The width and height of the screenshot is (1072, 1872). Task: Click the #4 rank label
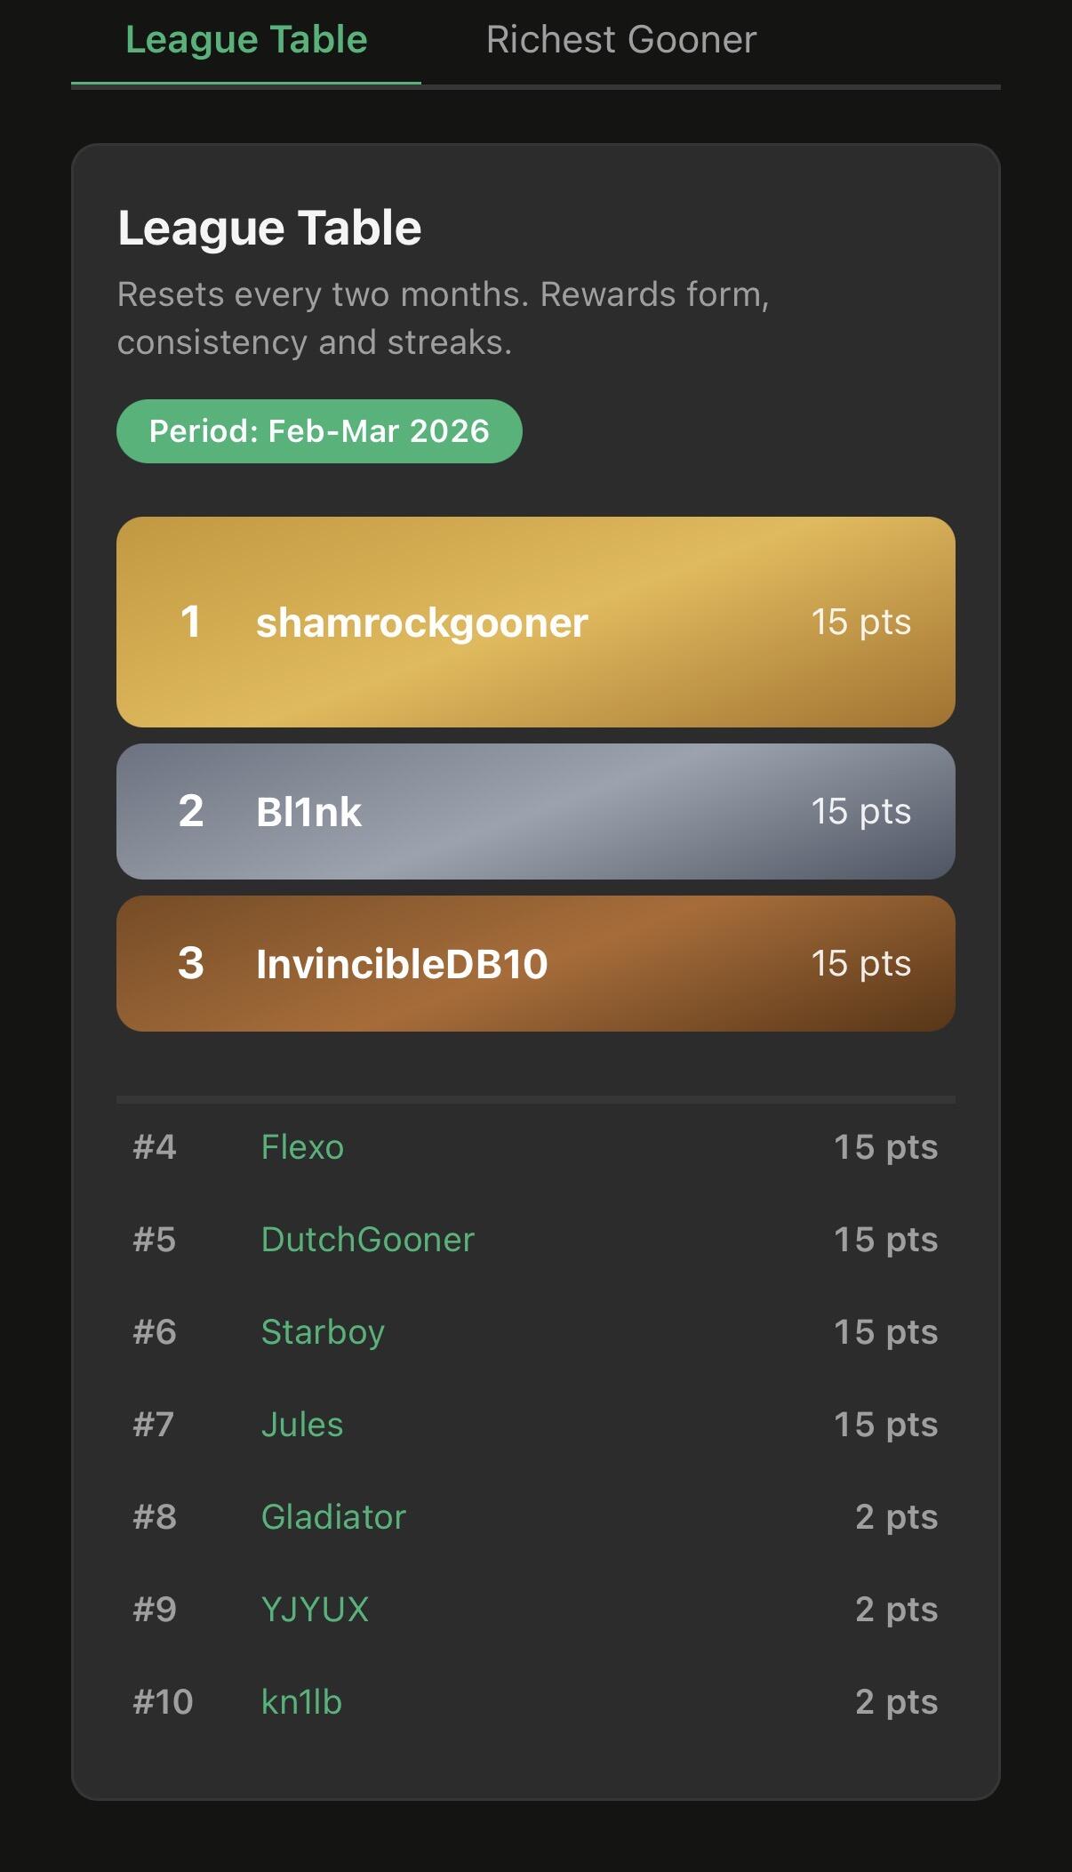(155, 1147)
